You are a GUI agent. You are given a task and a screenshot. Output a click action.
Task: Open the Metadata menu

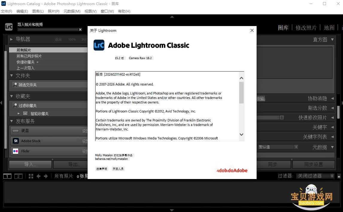[x=72, y=11]
